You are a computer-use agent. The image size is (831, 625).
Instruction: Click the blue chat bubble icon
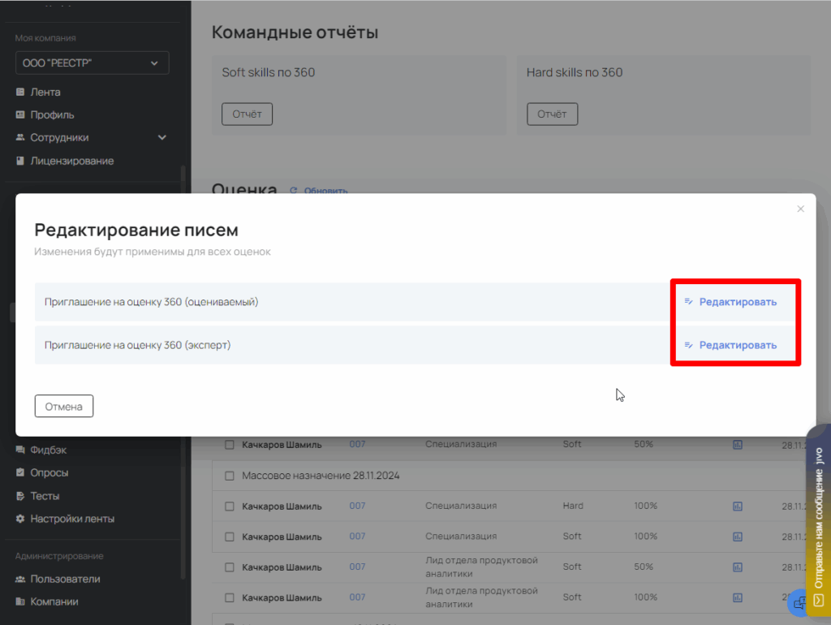point(799,602)
